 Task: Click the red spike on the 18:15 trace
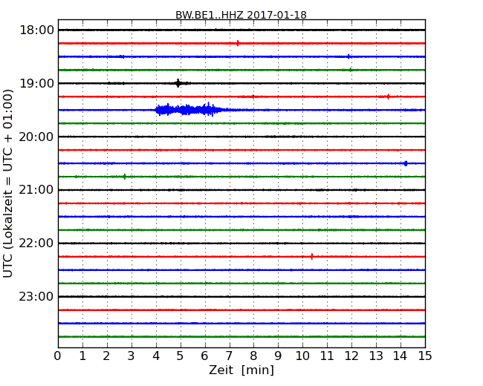pos(238,43)
